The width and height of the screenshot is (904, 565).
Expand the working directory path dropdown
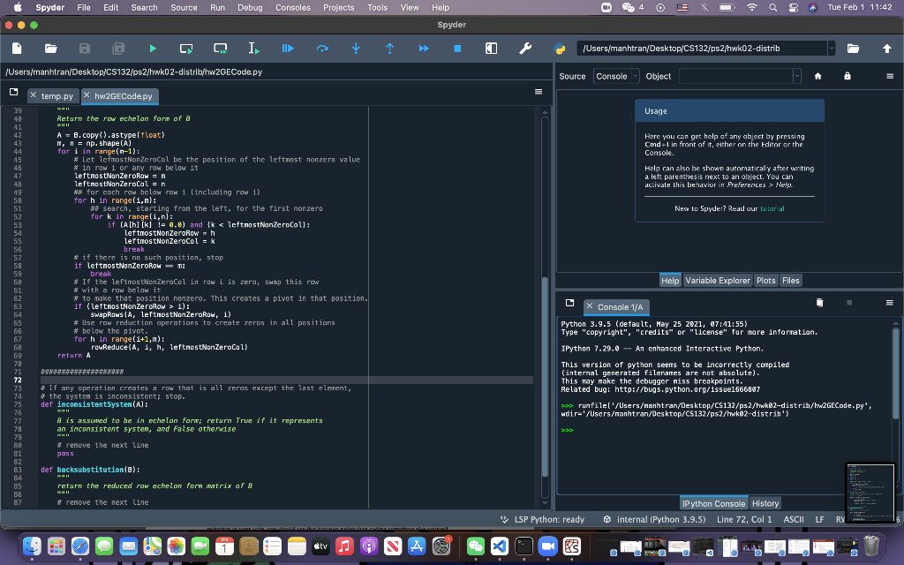tap(831, 49)
